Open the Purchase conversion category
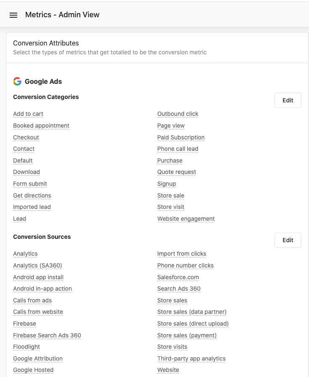This screenshot has height=377, width=309. click(x=169, y=160)
